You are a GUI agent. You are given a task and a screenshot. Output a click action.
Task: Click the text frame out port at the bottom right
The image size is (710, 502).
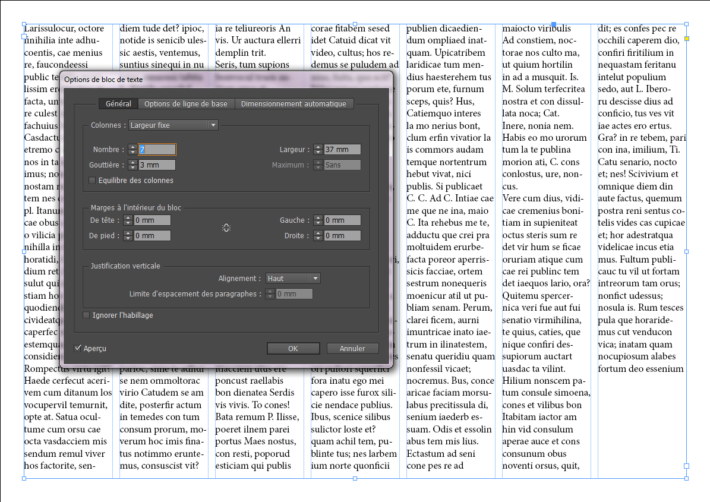pyautogui.click(x=686, y=466)
